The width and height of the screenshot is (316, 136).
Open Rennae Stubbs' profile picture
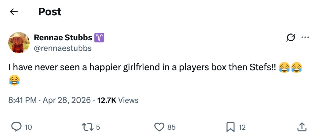[19, 43]
